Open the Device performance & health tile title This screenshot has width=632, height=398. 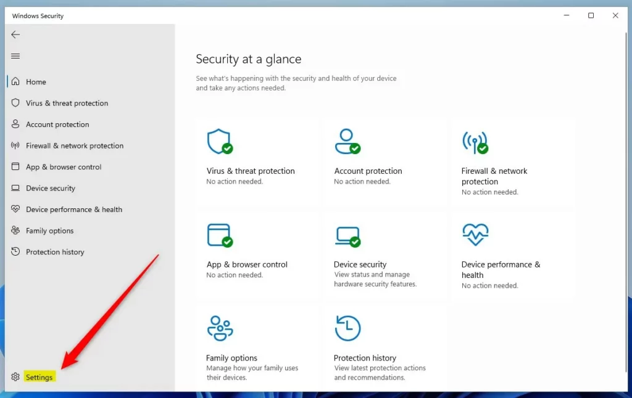(501, 270)
